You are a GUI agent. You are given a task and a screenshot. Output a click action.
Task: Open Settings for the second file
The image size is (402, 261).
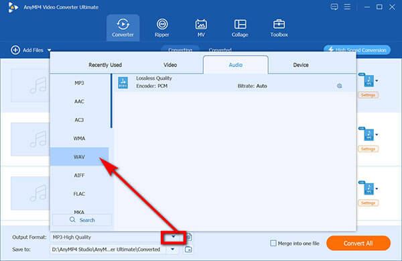coord(368,149)
